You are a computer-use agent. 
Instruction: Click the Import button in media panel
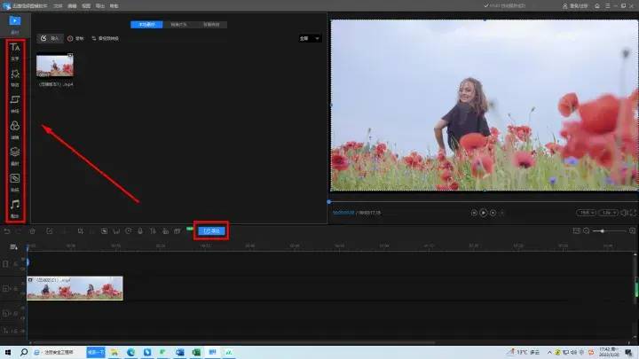51,39
